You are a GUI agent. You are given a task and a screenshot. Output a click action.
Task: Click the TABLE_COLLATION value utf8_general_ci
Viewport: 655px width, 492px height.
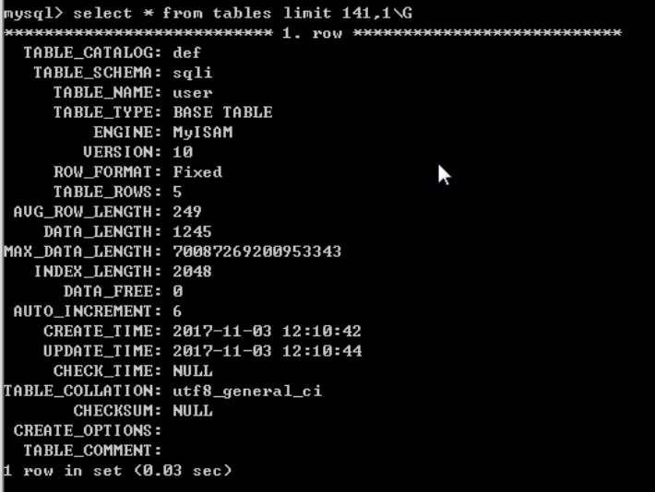(247, 391)
